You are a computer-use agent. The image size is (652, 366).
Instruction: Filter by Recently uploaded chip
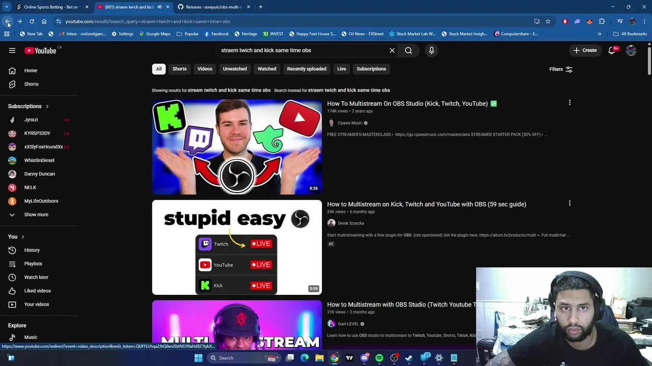[x=307, y=69]
